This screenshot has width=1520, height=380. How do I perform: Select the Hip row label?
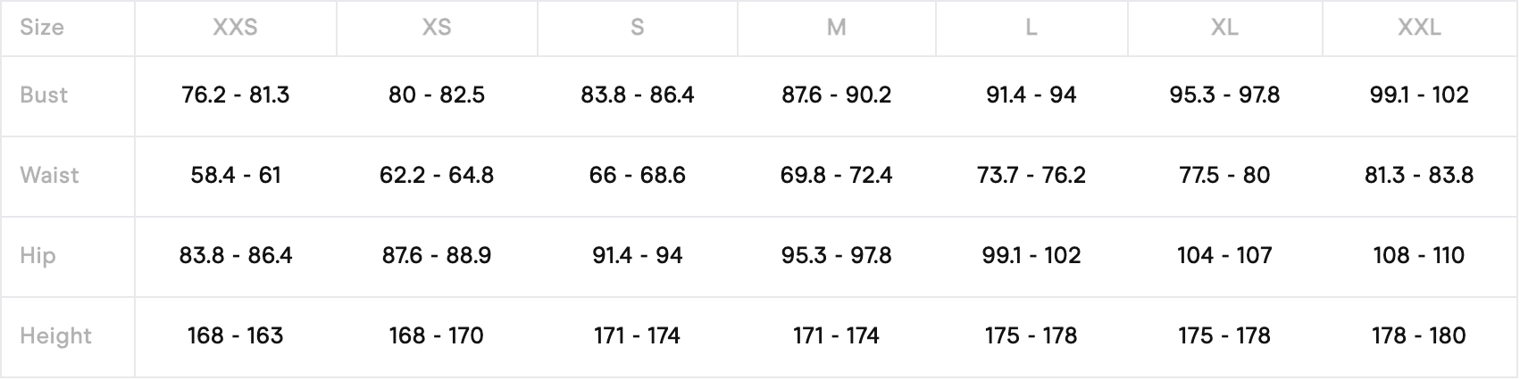pyautogui.click(x=38, y=256)
